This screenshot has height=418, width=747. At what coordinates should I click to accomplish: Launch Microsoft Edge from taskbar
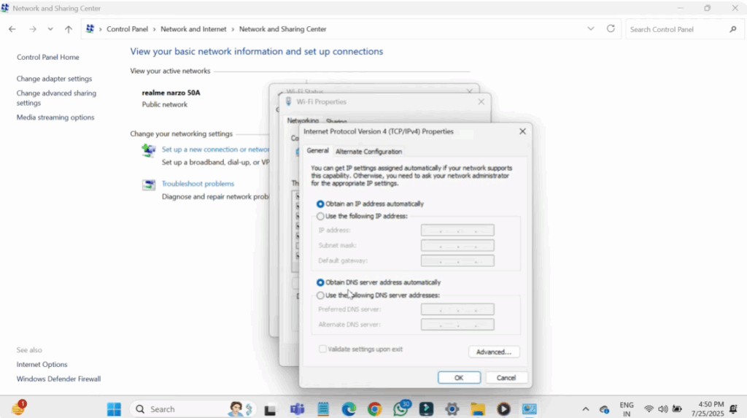point(349,409)
